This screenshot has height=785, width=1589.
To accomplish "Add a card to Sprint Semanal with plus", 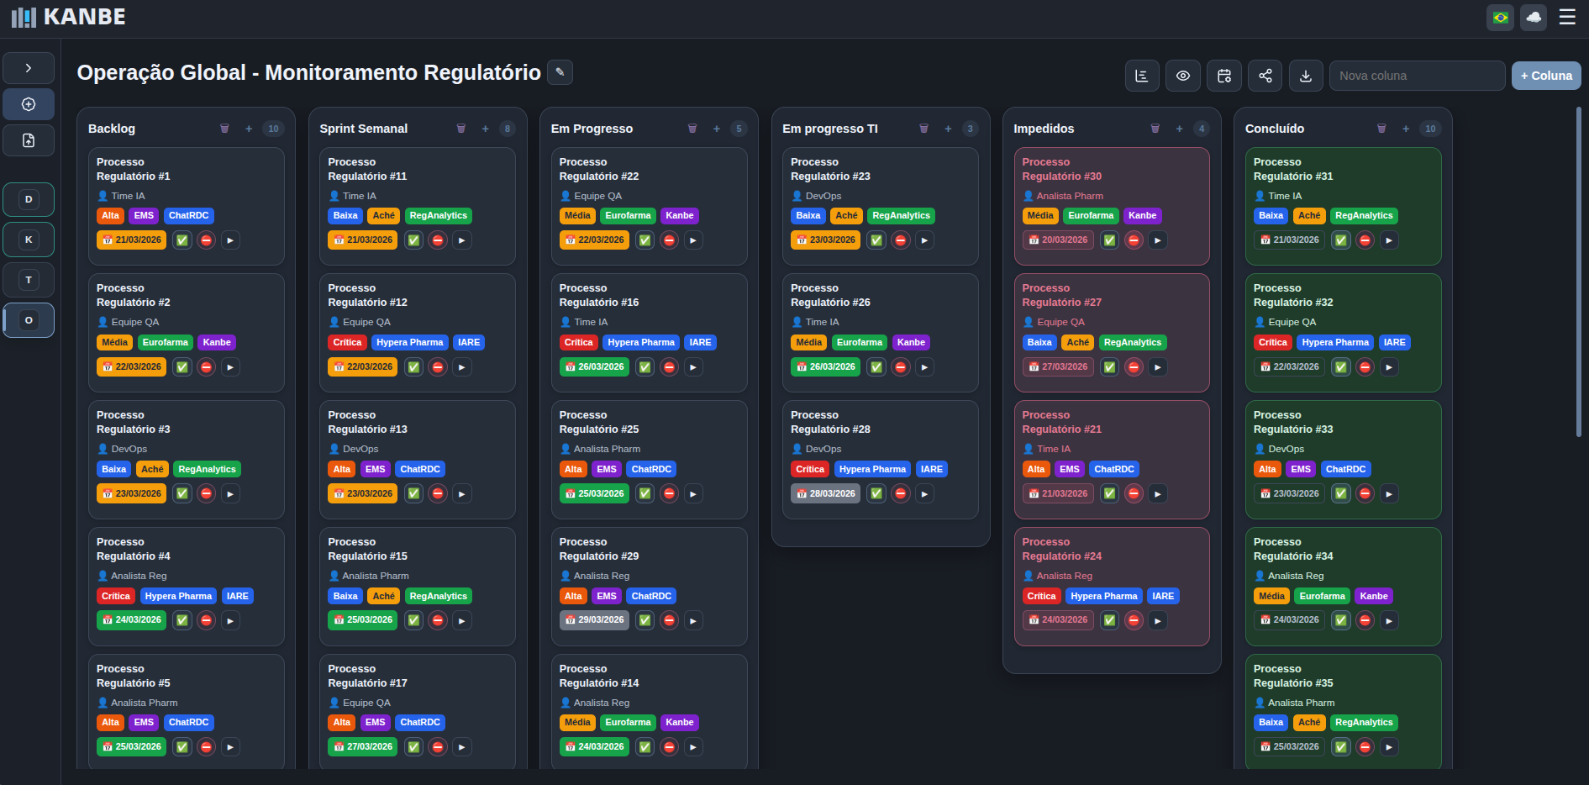I will (x=486, y=129).
